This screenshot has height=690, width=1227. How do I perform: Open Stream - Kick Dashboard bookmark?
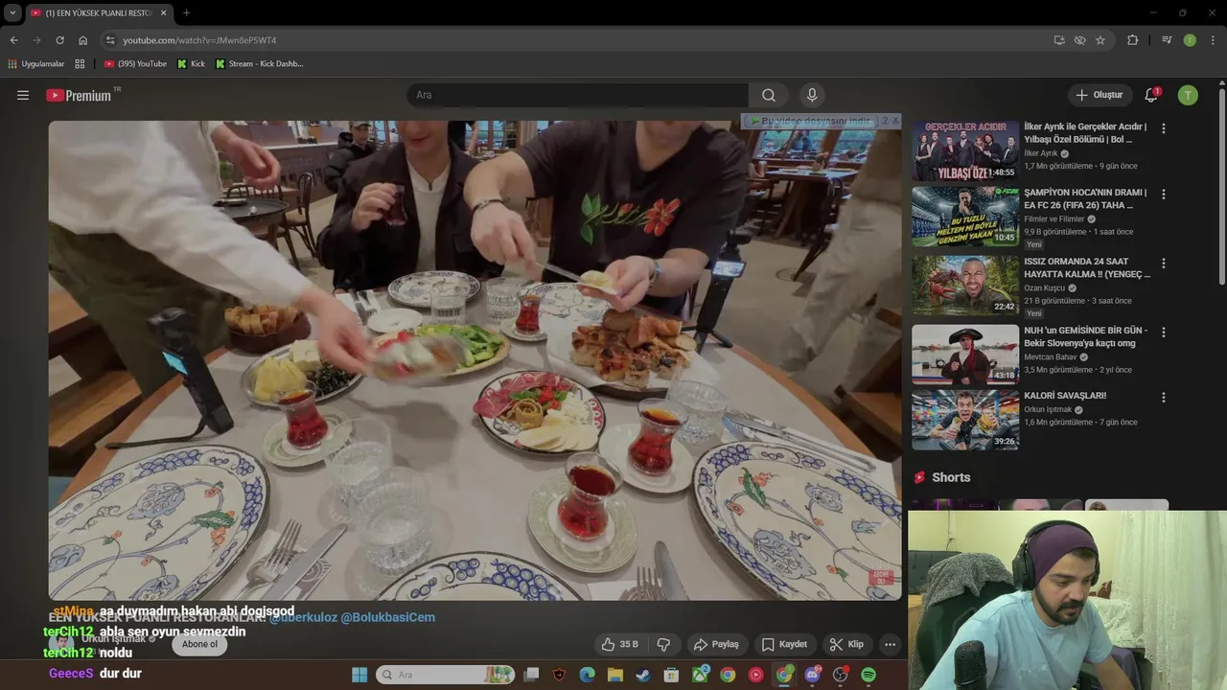(260, 64)
